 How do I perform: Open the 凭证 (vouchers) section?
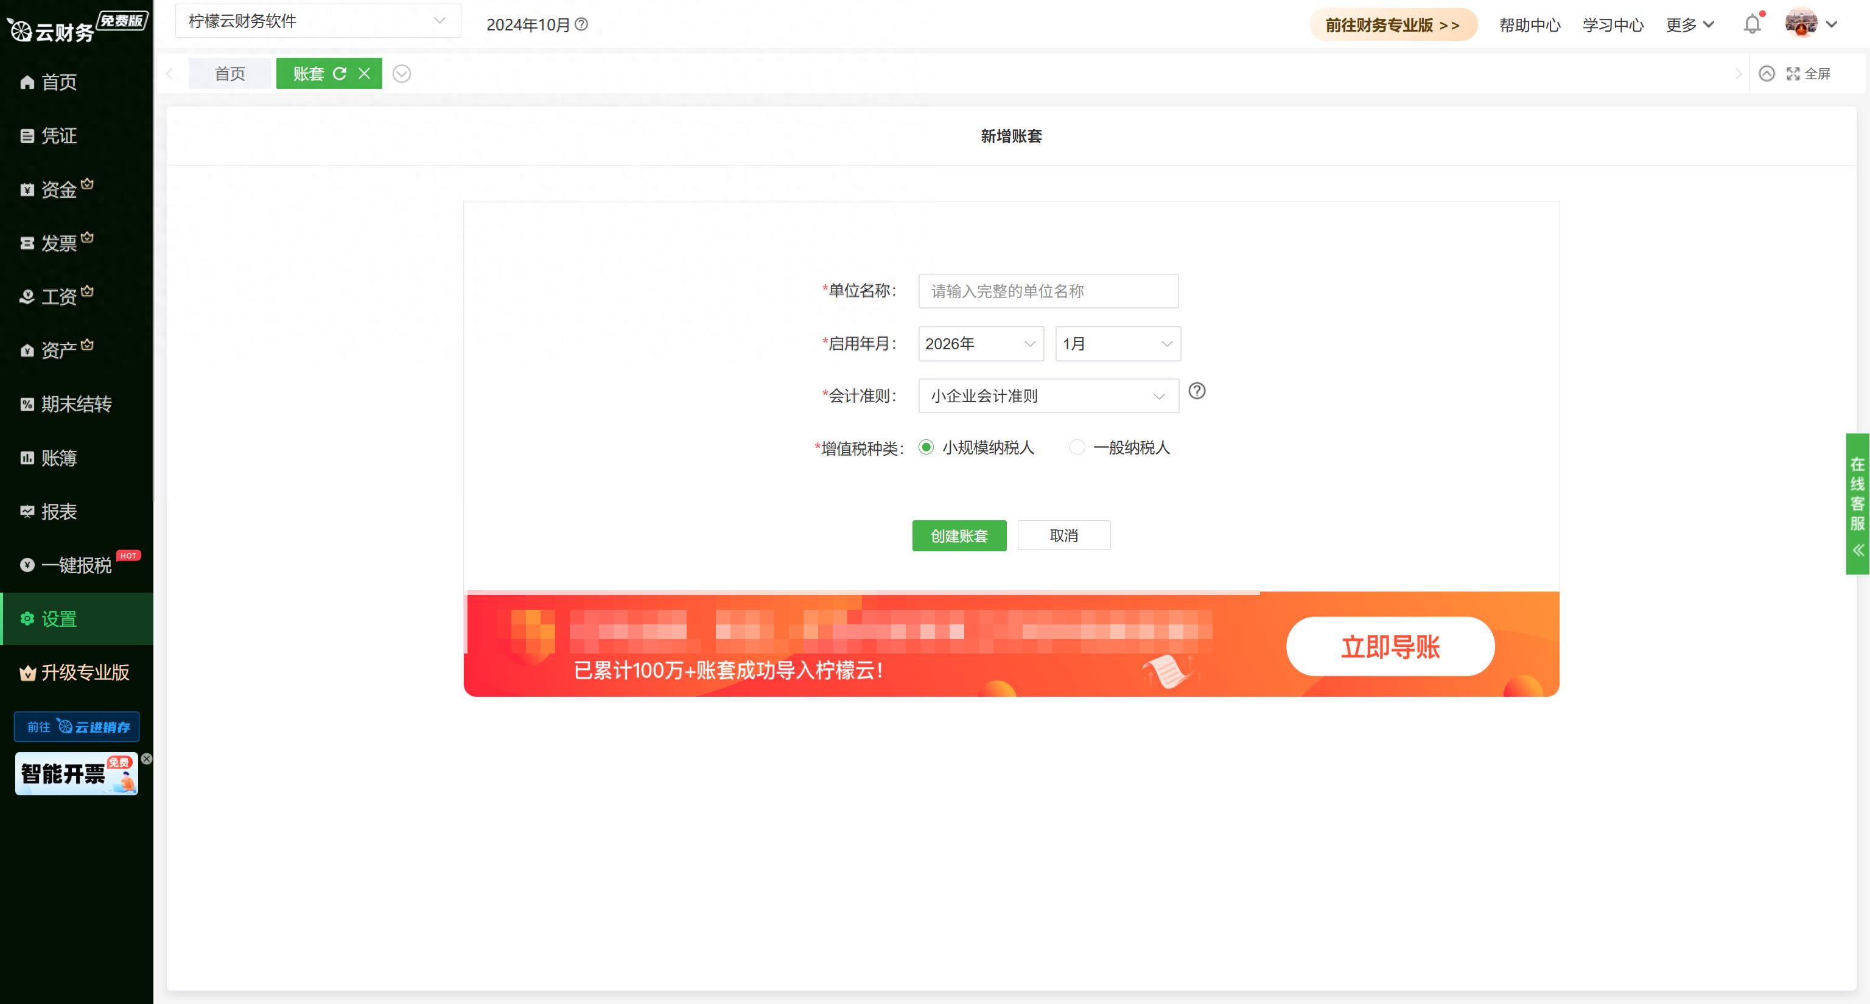tap(58, 136)
